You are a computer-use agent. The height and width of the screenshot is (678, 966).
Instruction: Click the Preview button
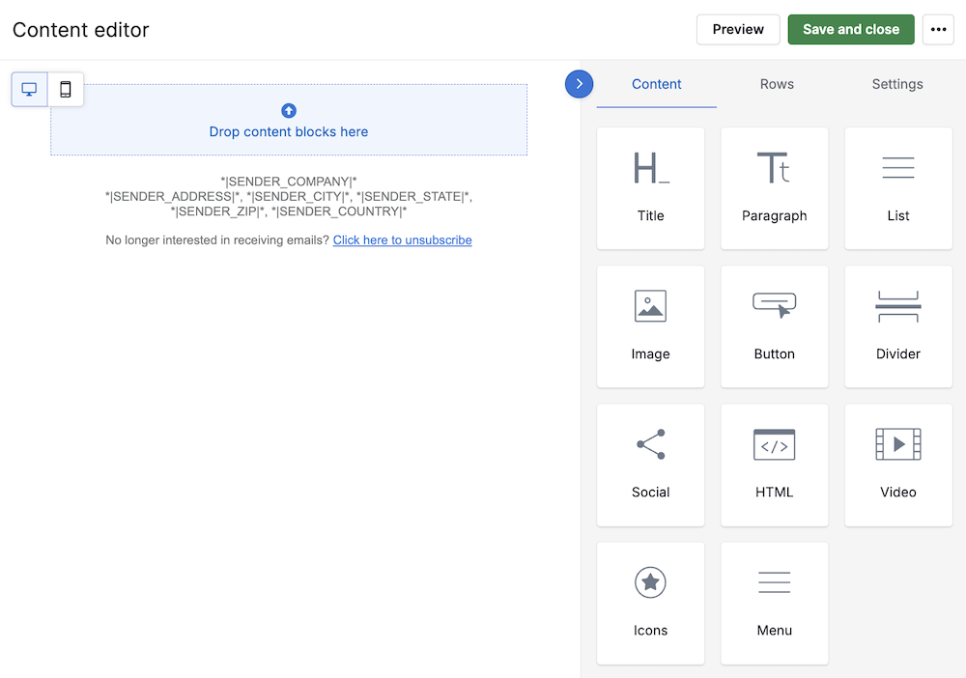click(x=738, y=30)
